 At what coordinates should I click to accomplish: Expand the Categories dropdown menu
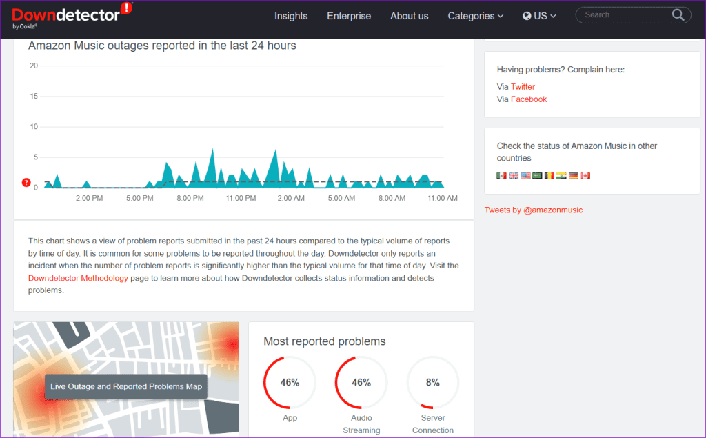click(x=476, y=17)
